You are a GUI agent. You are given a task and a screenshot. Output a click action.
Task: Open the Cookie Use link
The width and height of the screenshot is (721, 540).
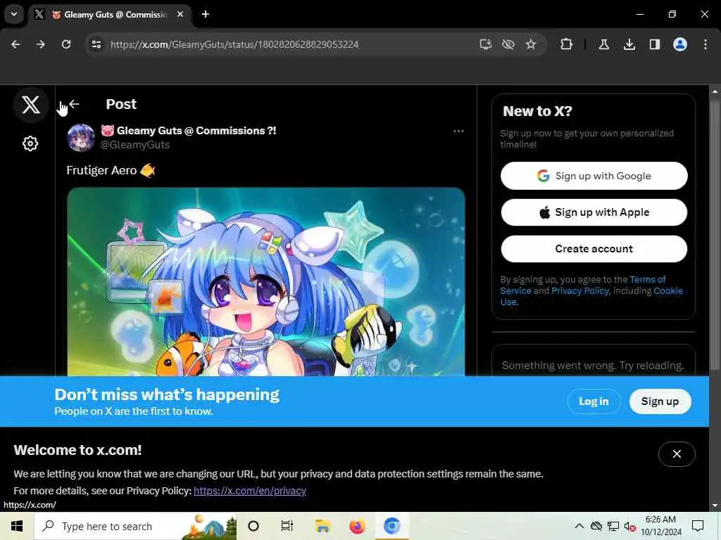[x=591, y=296]
